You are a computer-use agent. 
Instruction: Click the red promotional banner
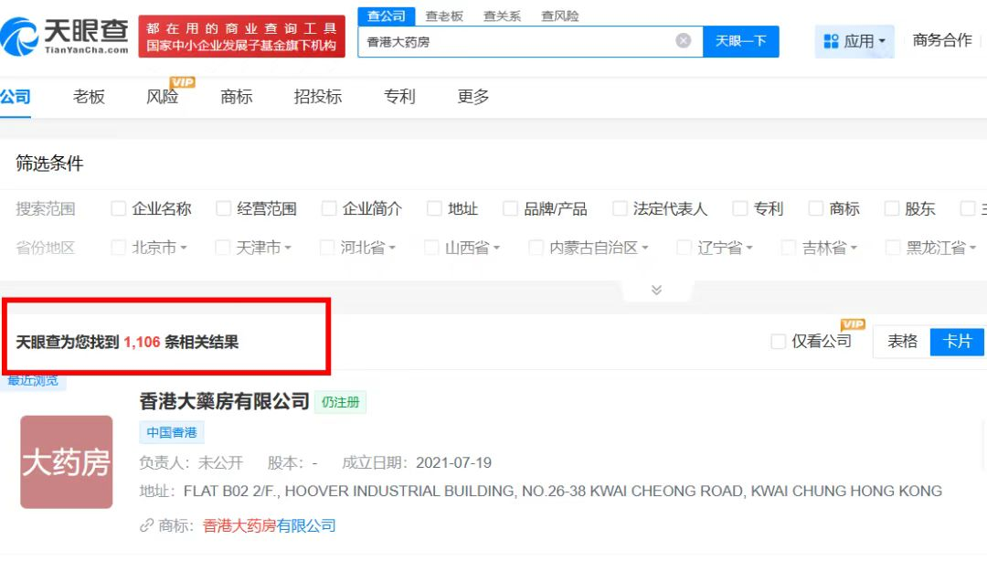tap(241, 37)
